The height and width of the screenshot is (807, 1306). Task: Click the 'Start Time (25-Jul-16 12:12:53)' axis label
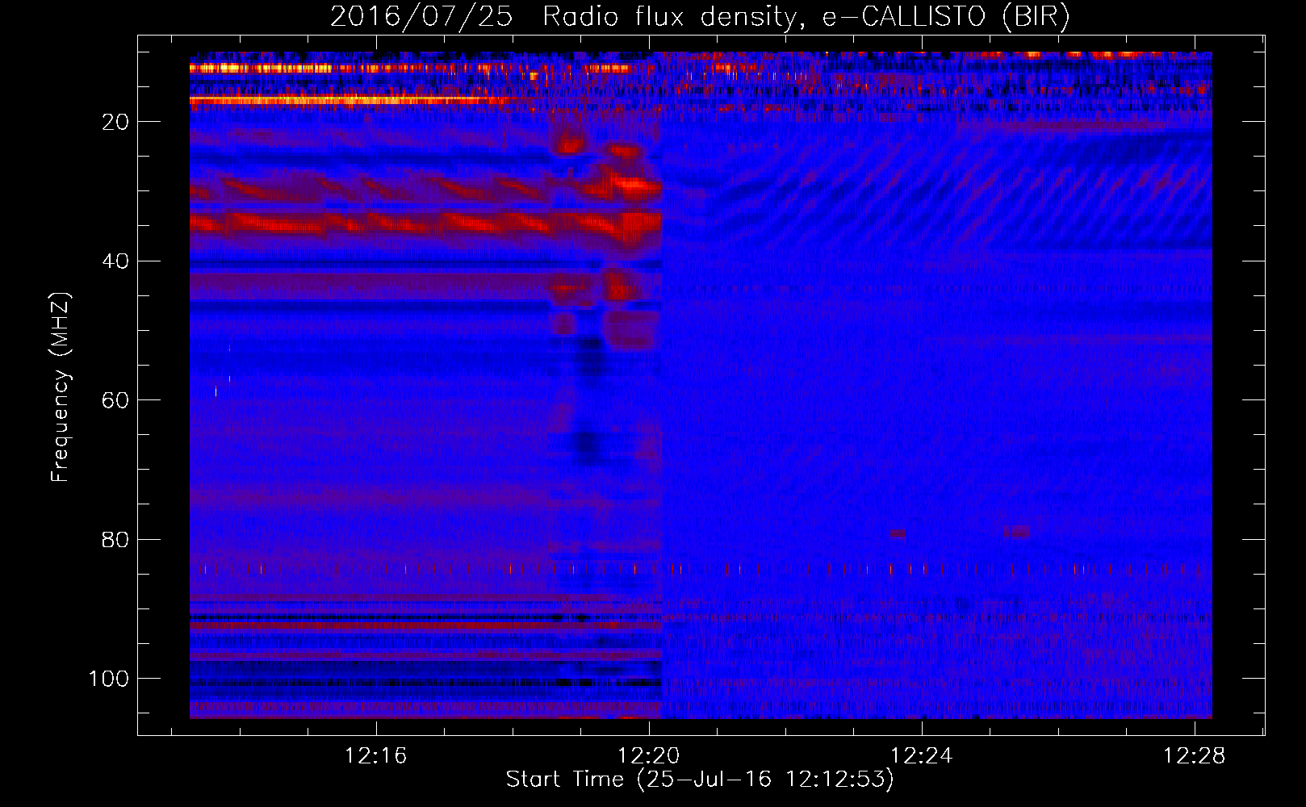tap(700, 780)
